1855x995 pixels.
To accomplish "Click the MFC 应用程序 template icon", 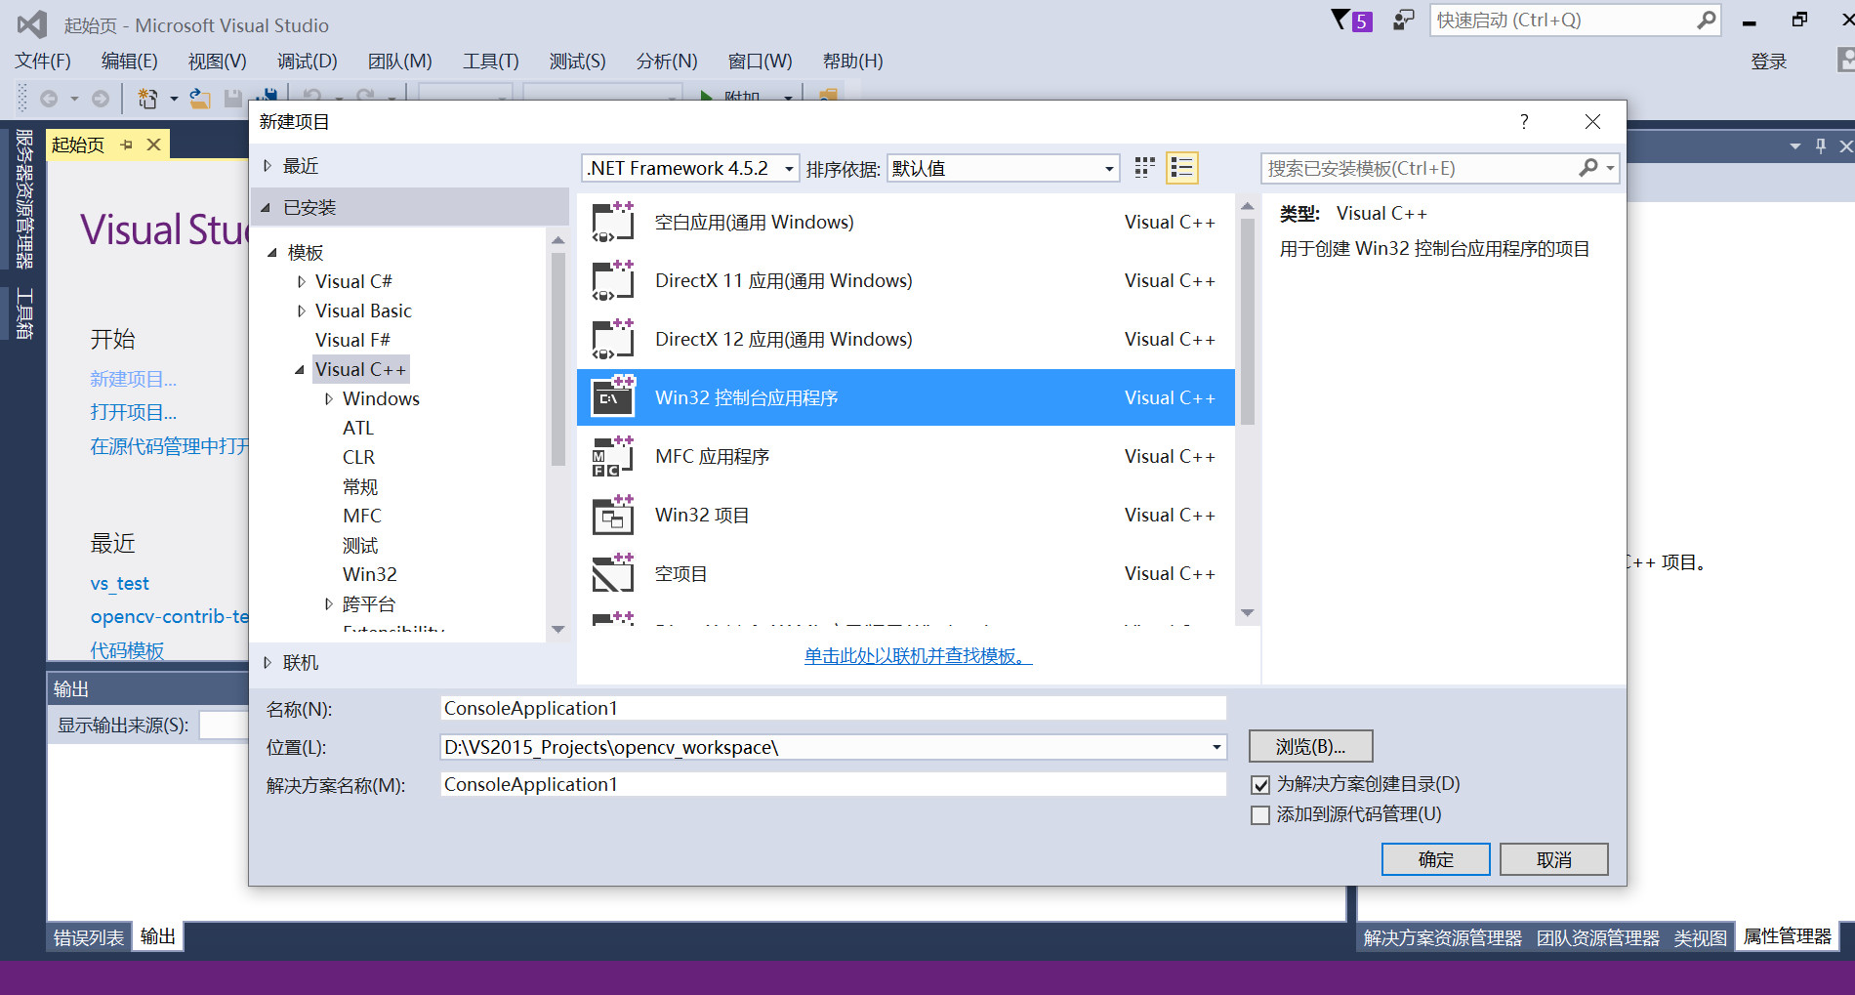I will tap(612, 456).
